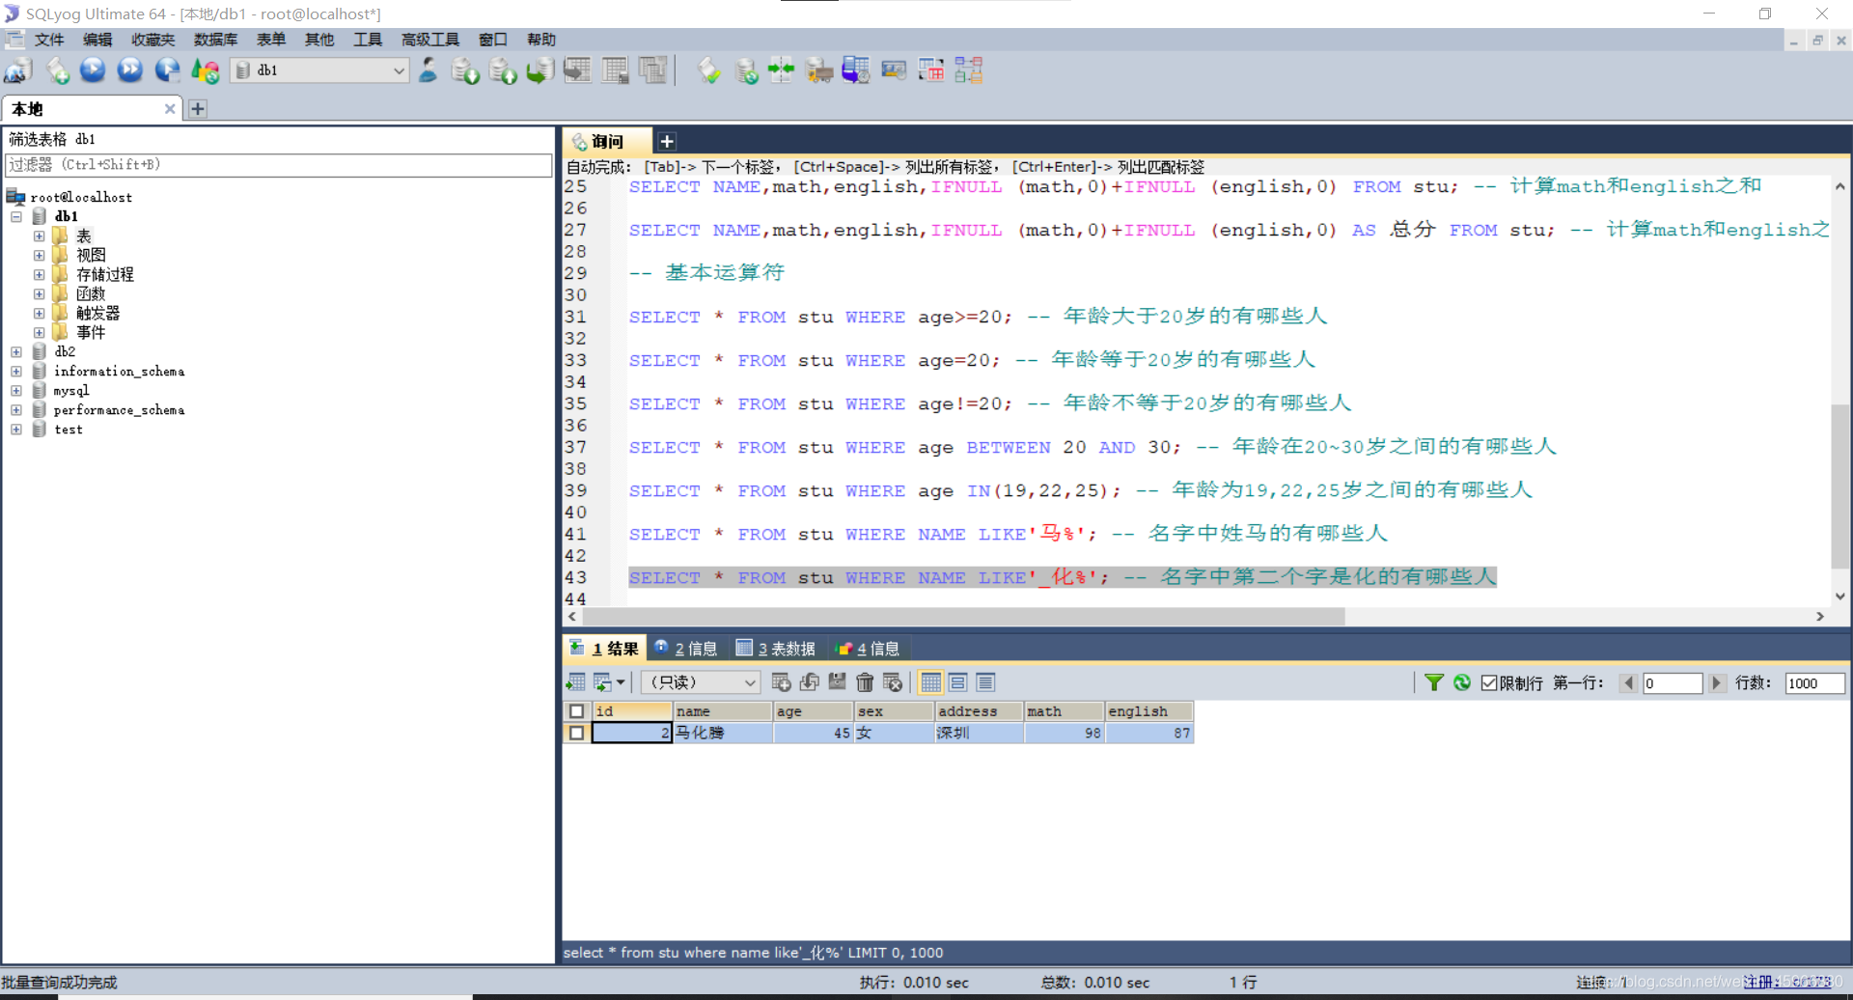Add a new connection tab
This screenshot has height=1000, width=1853.
[198, 109]
